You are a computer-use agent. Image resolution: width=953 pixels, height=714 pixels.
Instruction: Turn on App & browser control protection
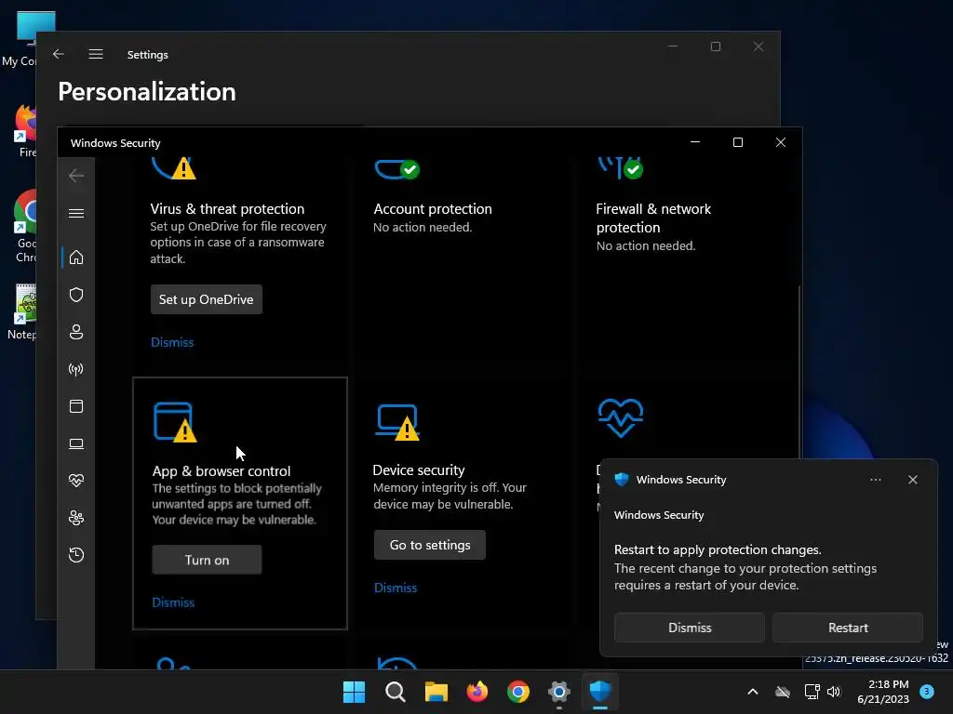point(207,560)
